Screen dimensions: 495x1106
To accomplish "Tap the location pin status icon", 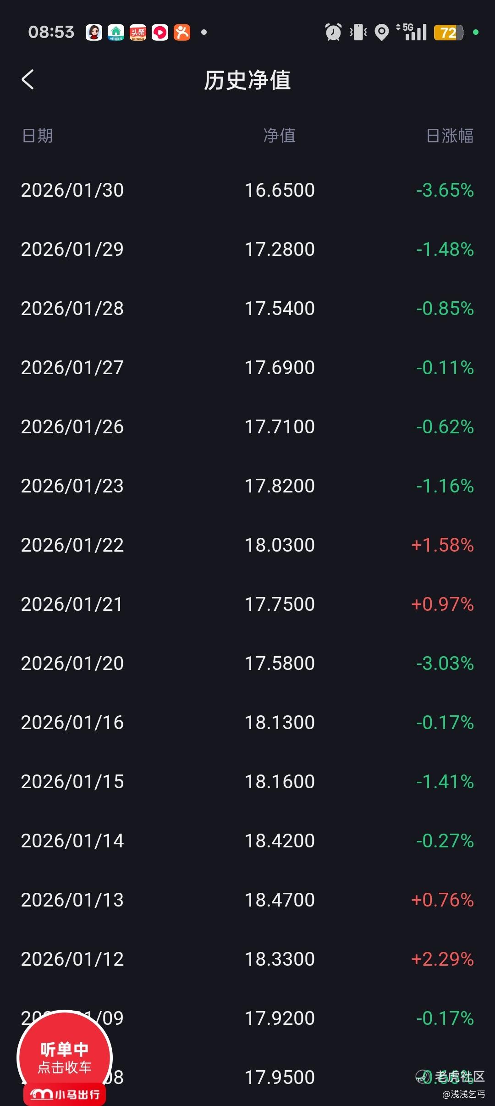I will [x=381, y=32].
